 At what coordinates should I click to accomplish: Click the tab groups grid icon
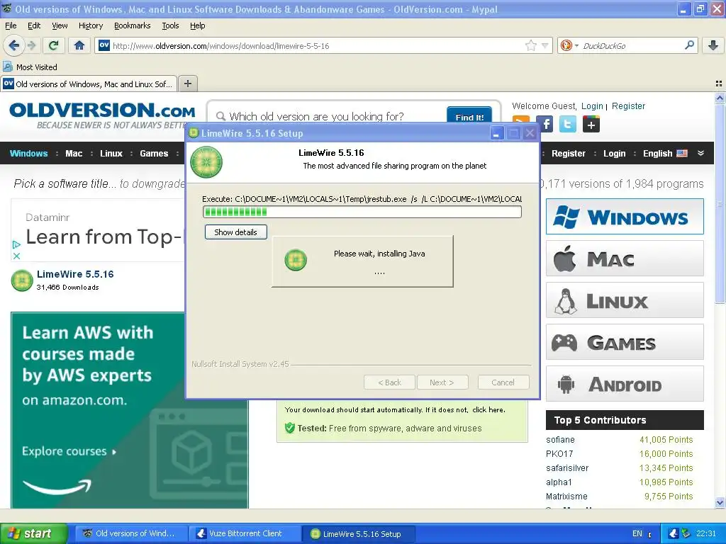[x=719, y=84]
